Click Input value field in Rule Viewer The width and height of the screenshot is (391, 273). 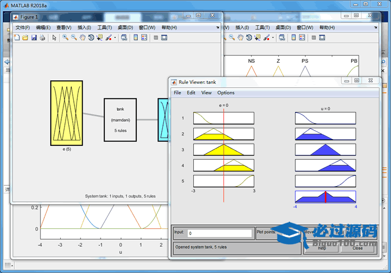click(x=219, y=233)
